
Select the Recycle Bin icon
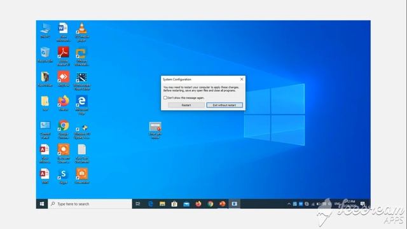(45, 55)
